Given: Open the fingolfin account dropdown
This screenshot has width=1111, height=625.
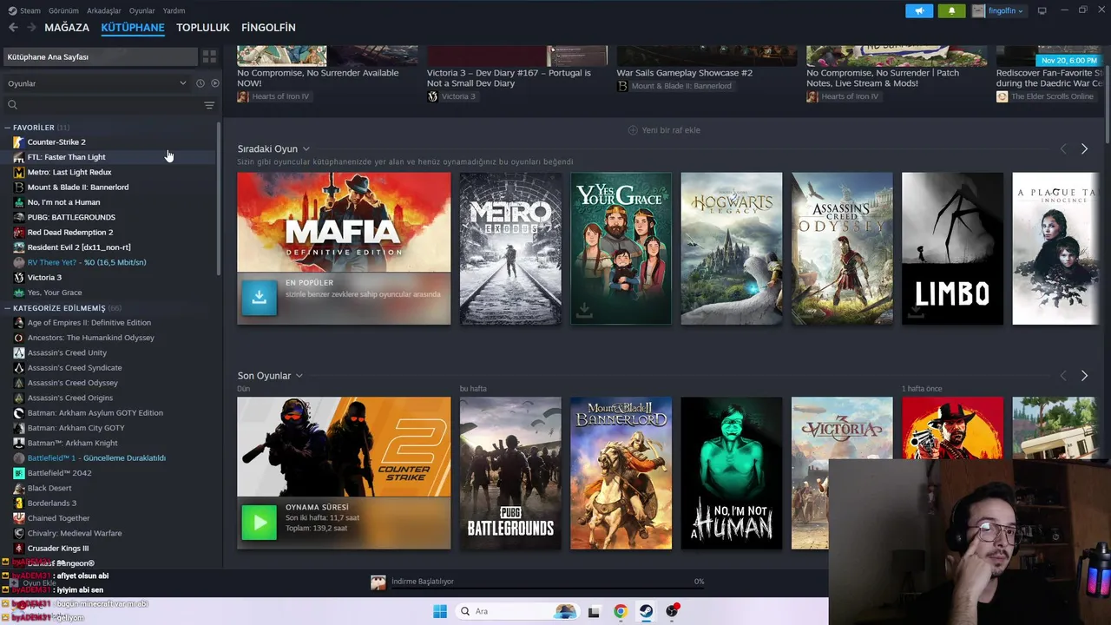Looking at the screenshot, I should click(998, 11).
